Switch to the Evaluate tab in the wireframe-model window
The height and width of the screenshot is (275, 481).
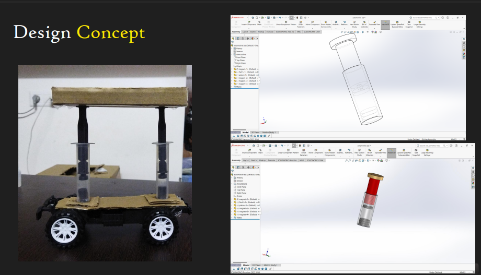pos(270,32)
